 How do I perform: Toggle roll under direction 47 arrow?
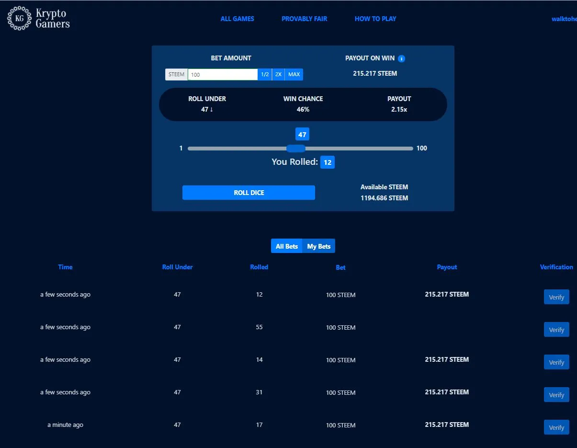point(207,109)
